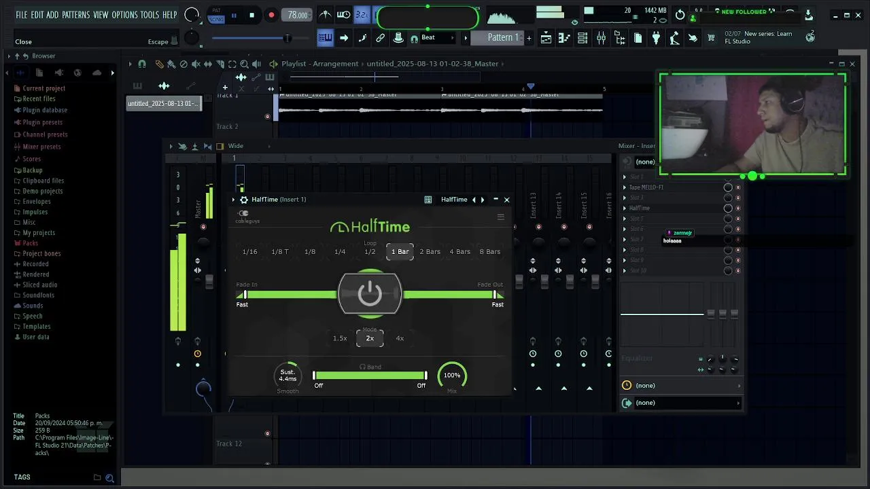
Task: Add a new pattern with plus button
Action: [529, 38]
